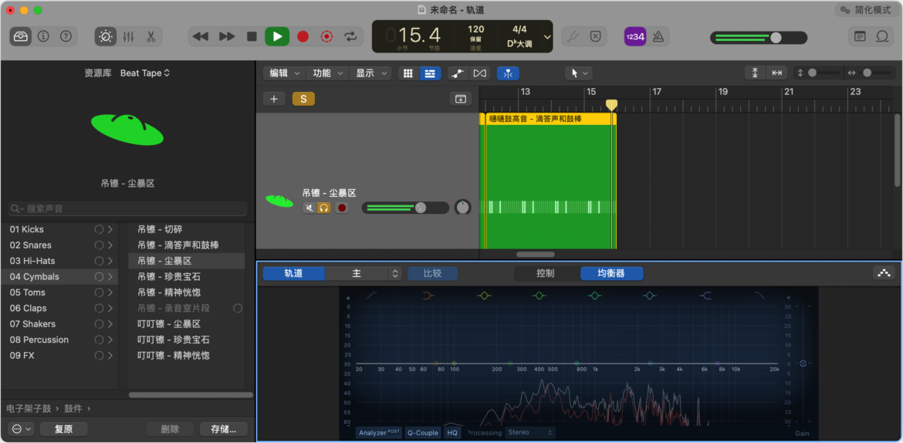
Task: Open the Tuner with the tuning fork icon
Action: pos(573,36)
